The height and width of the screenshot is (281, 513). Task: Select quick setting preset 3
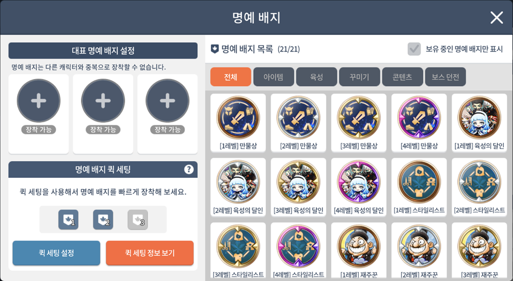pos(138,219)
